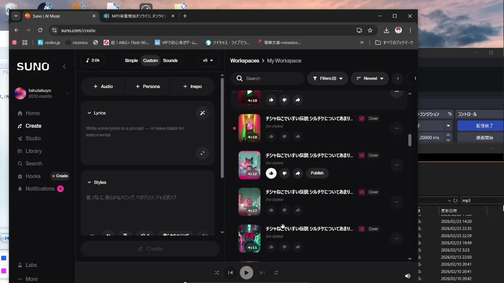Share the song with the 4:11 thumbnail

tap(298, 247)
